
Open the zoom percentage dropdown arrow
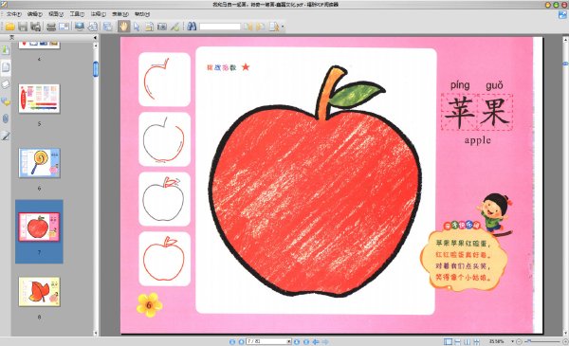click(x=512, y=341)
